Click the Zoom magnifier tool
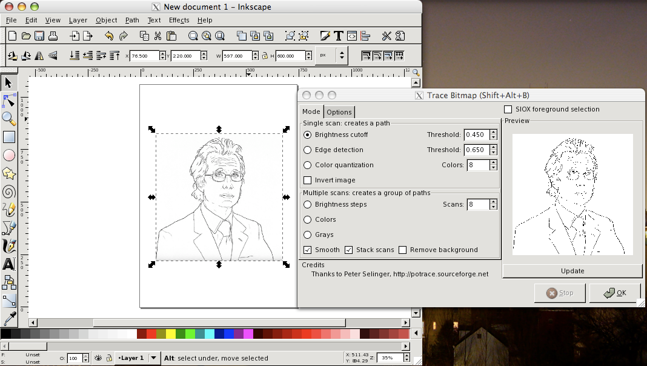This screenshot has width=647, height=366. point(8,119)
